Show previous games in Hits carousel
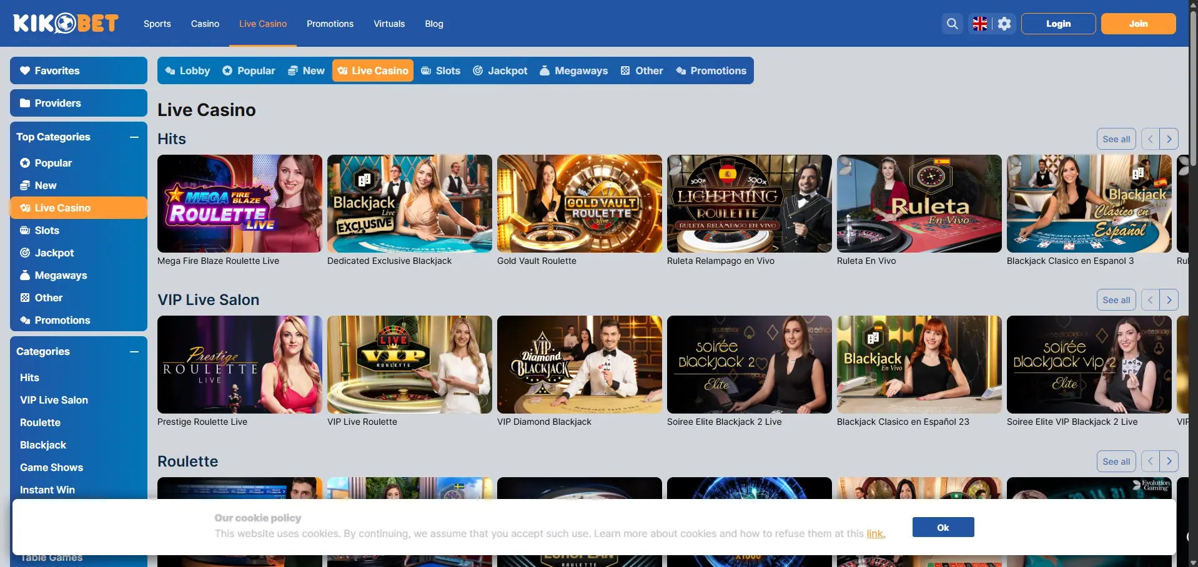Image resolution: width=1198 pixels, height=567 pixels. click(x=1151, y=139)
